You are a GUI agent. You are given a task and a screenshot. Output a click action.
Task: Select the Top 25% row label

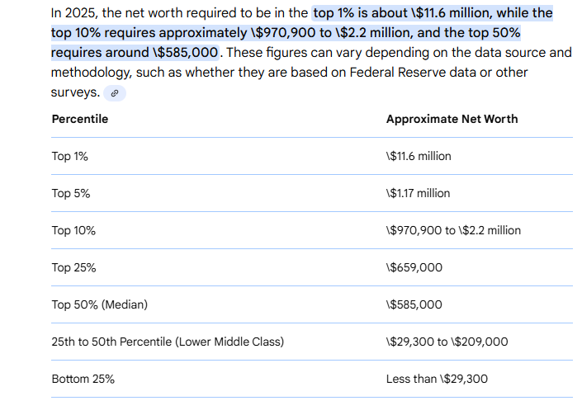[73, 267]
